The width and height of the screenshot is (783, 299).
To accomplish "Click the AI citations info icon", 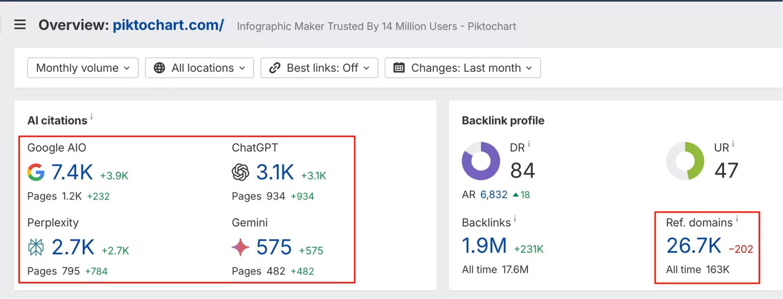I will point(91,117).
